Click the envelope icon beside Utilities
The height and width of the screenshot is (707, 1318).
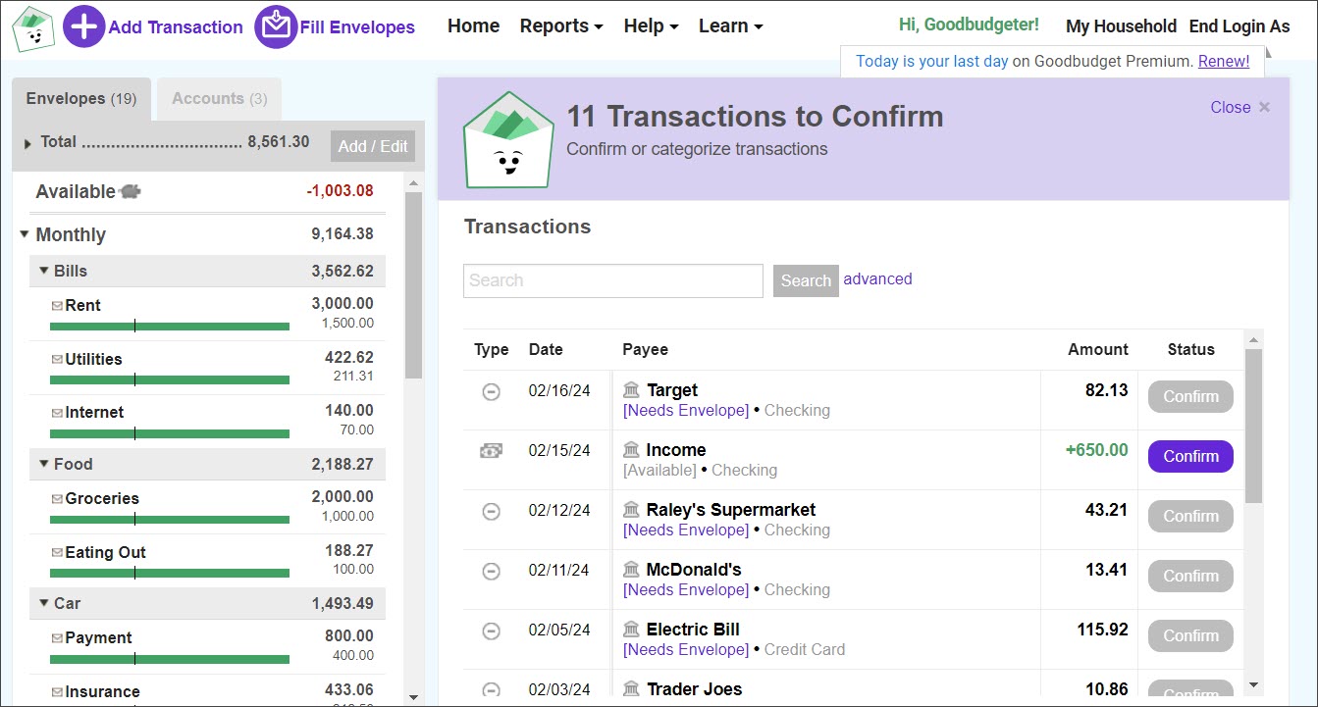coord(57,360)
